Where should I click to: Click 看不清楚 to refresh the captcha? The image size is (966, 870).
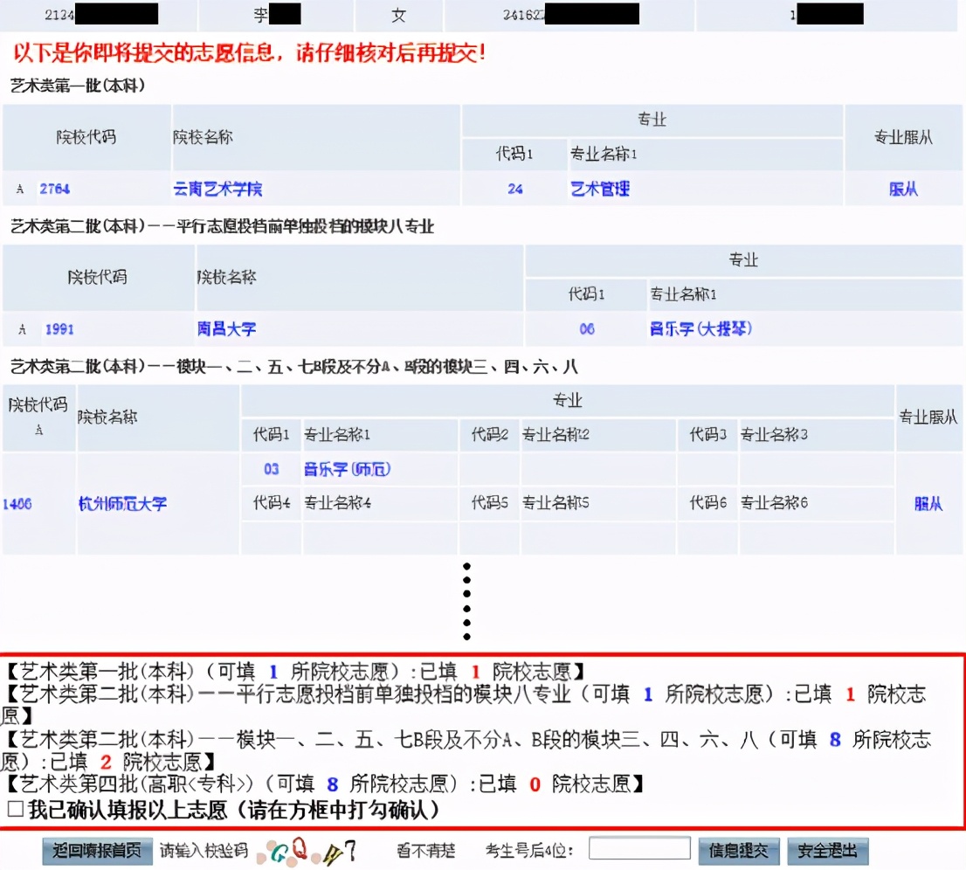coord(425,850)
